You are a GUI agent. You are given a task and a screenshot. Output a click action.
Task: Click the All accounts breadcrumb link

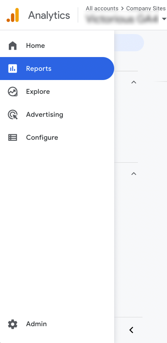(x=102, y=8)
